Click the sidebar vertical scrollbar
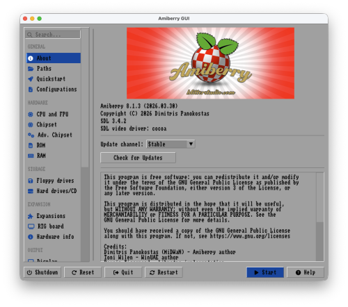348x307 pixels. (x=85, y=144)
